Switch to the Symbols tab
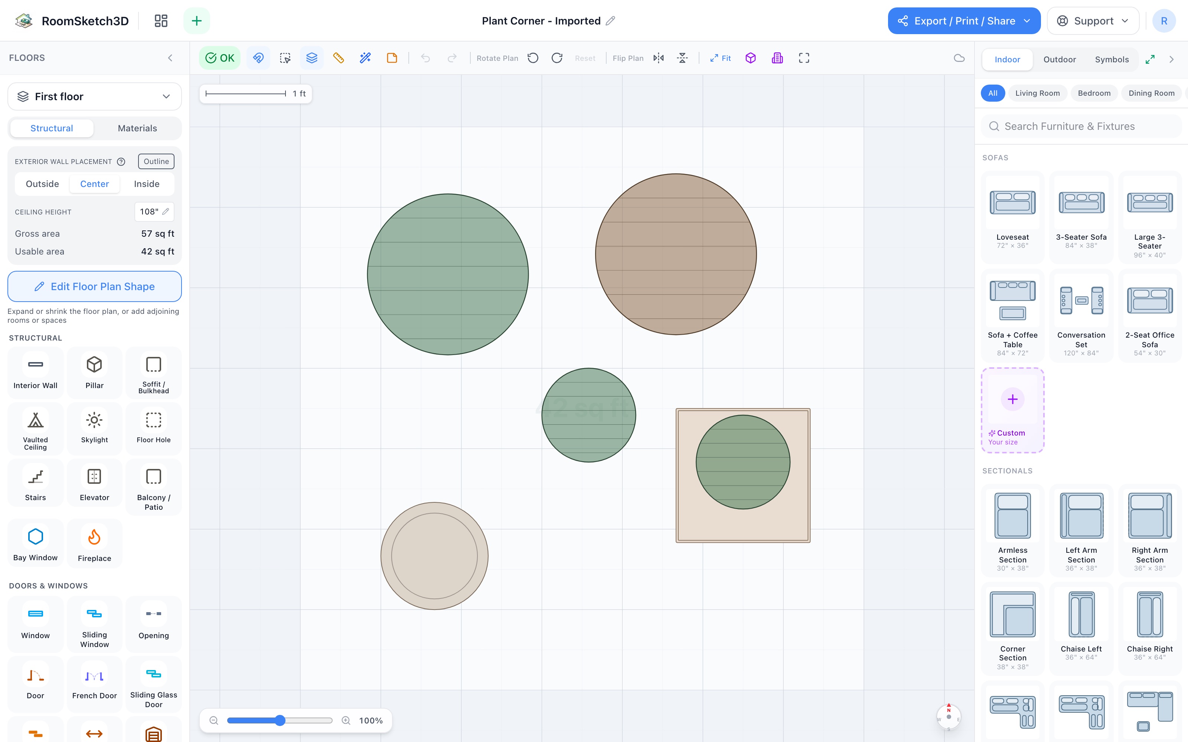 1112,59
